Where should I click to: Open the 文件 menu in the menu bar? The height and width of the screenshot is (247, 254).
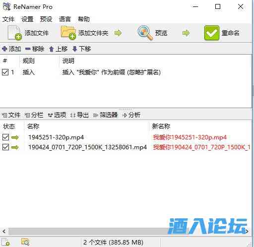click(x=8, y=19)
